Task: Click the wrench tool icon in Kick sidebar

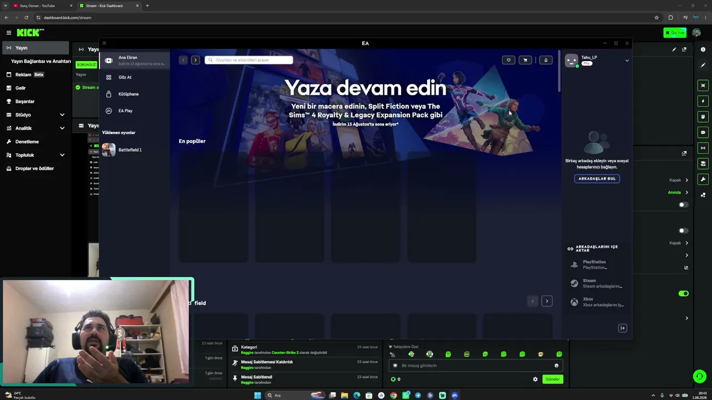Action: pos(703,179)
